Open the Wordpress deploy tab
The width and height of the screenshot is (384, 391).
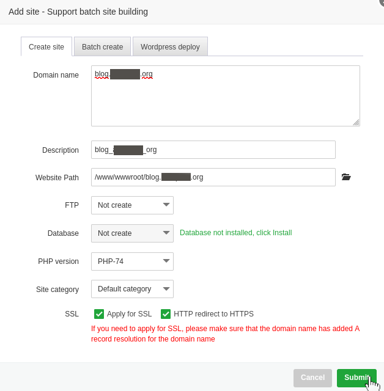170,47
